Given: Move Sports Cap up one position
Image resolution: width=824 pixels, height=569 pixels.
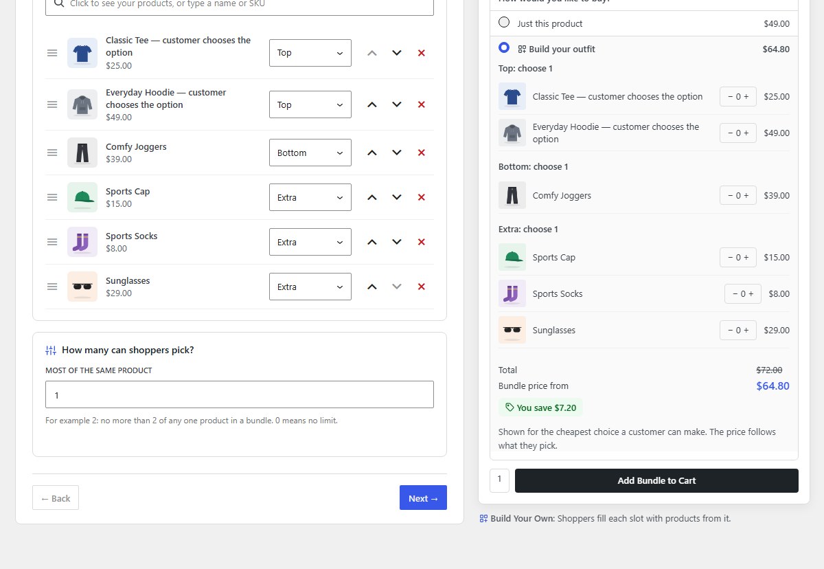Looking at the screenshot, I should [372, 197].
